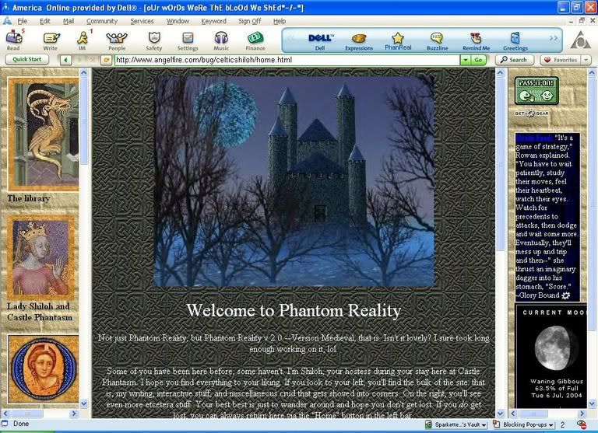Click The library link text

[x=29, y=198]
